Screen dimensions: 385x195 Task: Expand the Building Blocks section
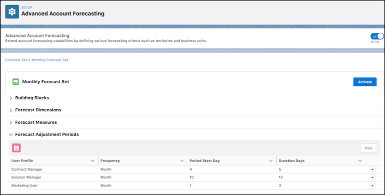pos(11,98)
